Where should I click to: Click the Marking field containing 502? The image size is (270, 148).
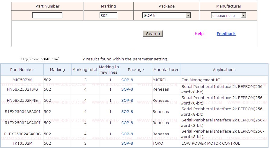pos(108,15)
